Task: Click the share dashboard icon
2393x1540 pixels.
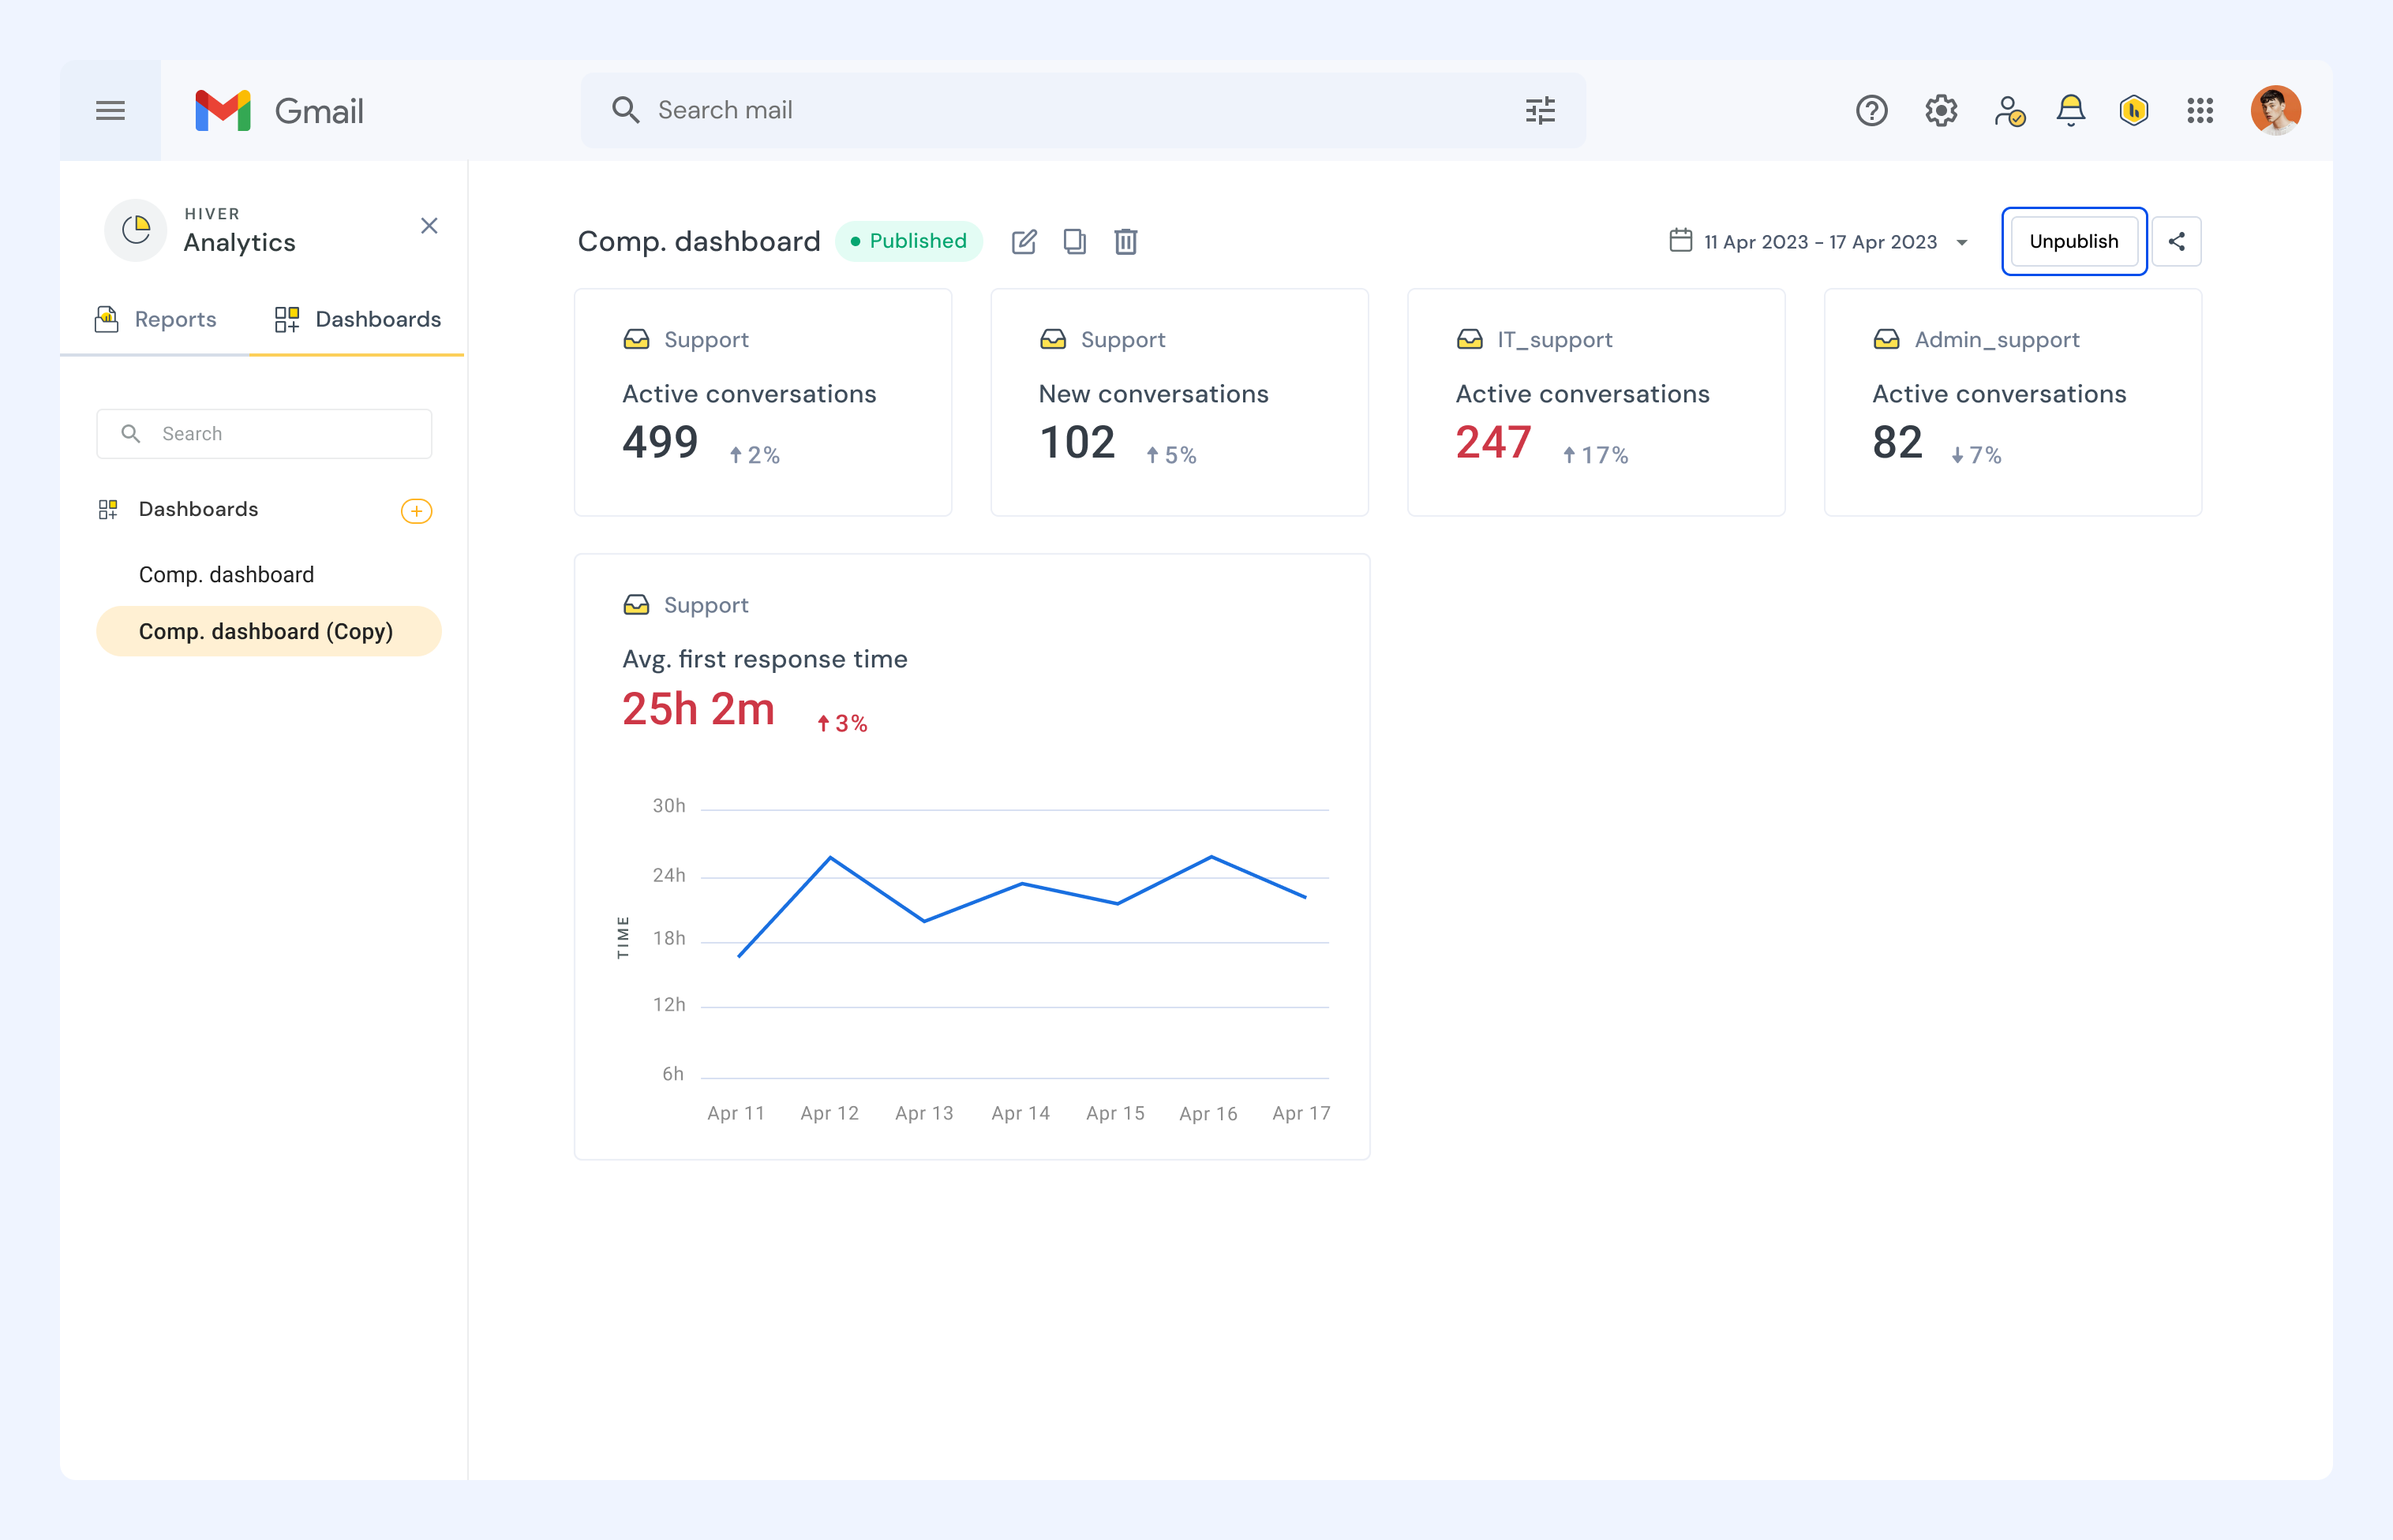Action: coord(2176,241)
